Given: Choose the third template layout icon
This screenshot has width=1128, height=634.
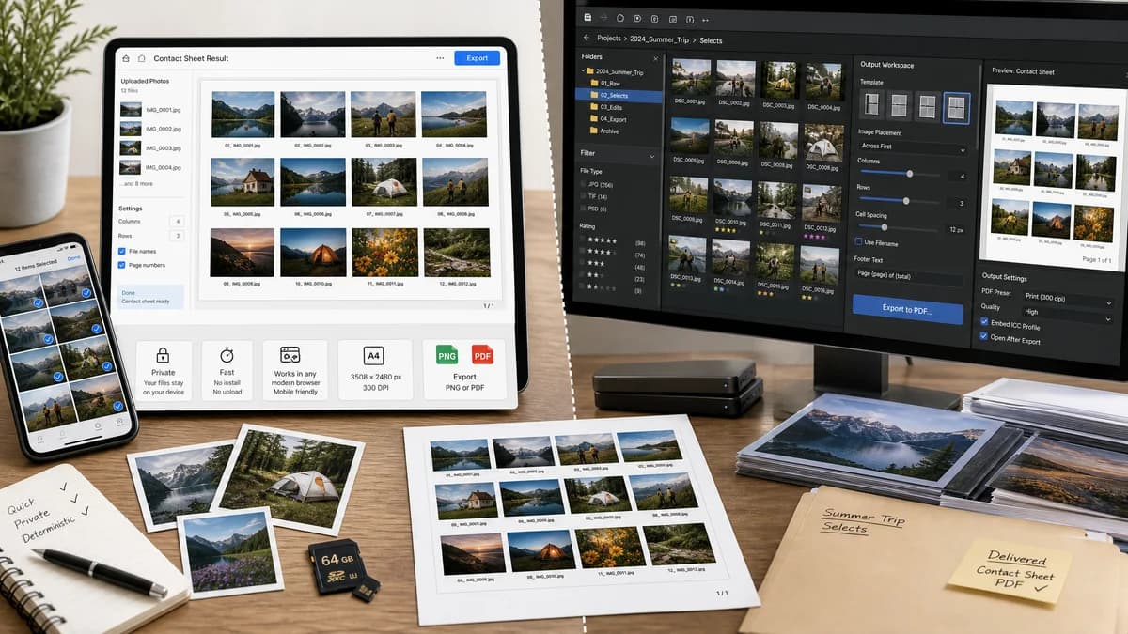Looking at the screenshot, I should click(x=929, y=105).
